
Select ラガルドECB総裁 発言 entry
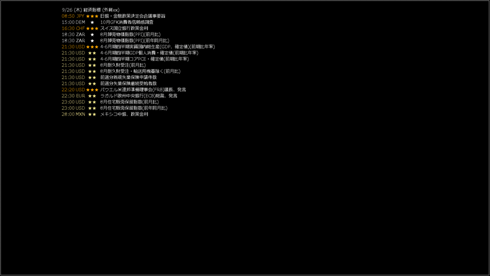139,96
